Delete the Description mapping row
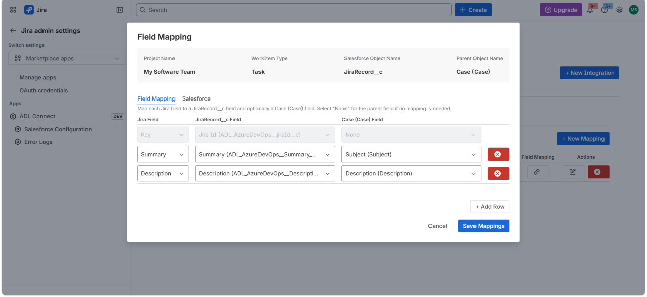 (x=498, y=173)
